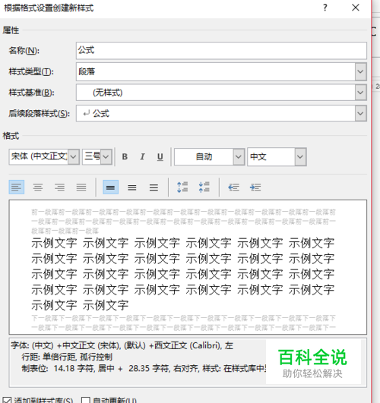Click sample text preview area
The height and width of the screenshot is (403, 380).
click(188, 267)
